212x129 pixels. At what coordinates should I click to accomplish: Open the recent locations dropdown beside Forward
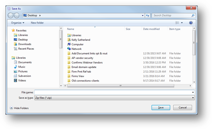coord(21,16)
